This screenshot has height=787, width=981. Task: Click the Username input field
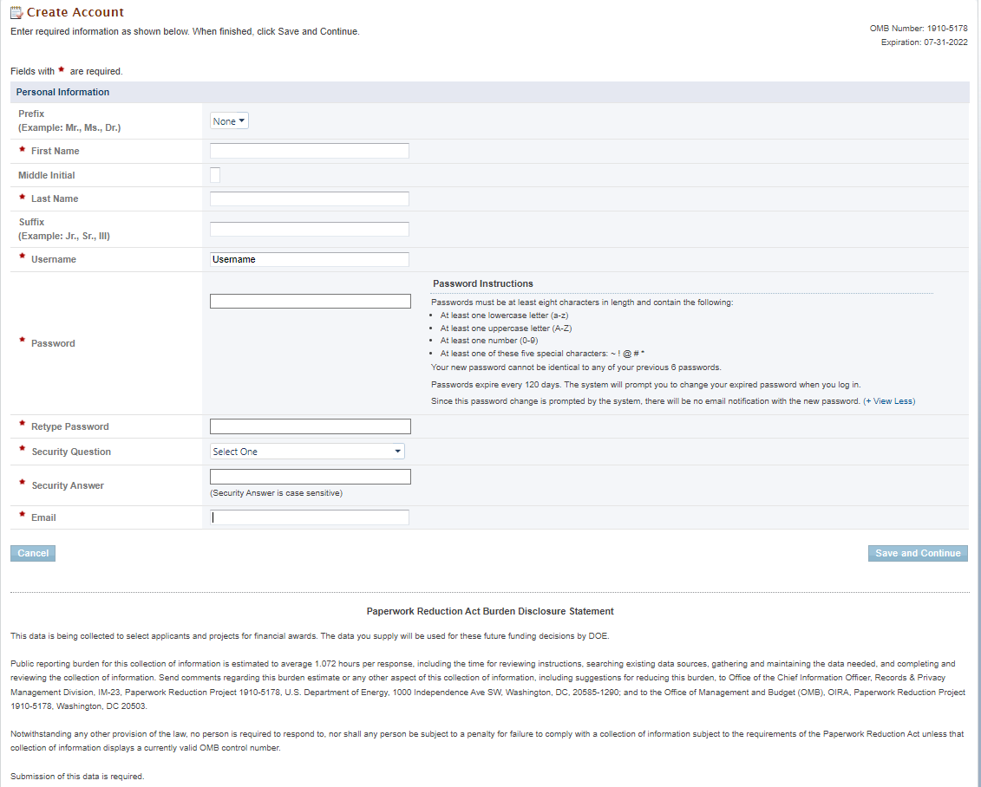pos(310,259)
